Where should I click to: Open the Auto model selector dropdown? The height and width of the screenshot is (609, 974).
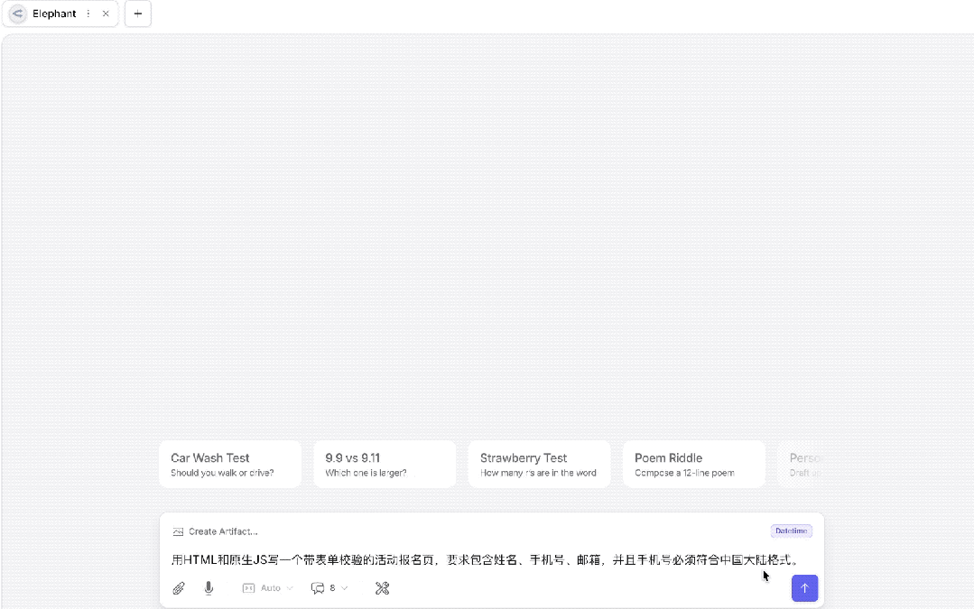(271, 587)
